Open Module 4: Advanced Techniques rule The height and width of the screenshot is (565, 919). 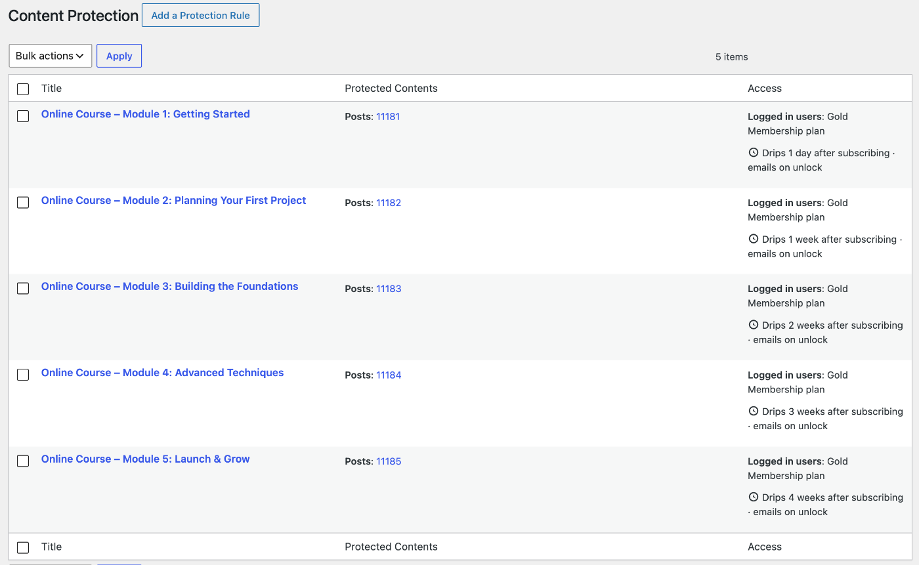click(163, 373)
